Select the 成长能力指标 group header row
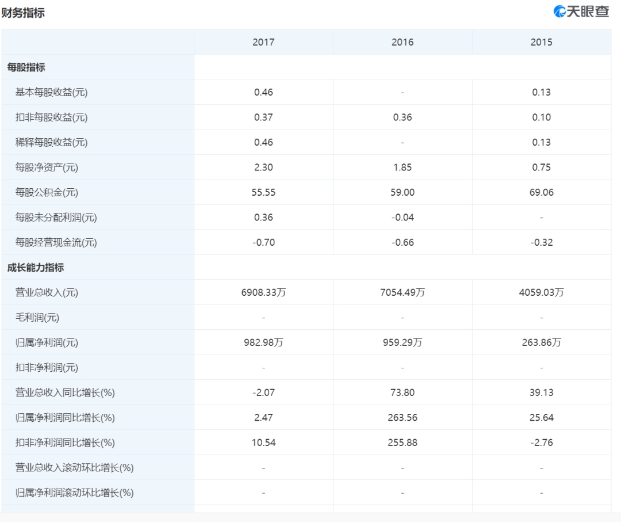Screen dimensions: 621x522 35,268
